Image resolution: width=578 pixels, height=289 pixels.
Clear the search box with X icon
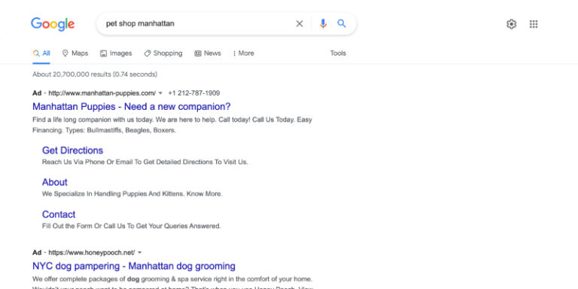[x=300, y=24]
